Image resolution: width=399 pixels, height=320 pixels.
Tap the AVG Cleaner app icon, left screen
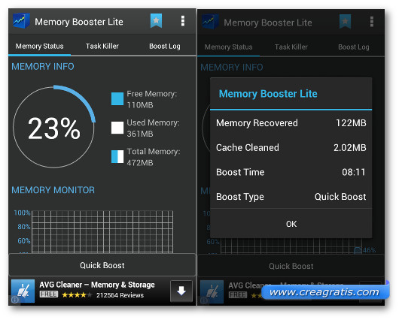click(x=23, y=291)
